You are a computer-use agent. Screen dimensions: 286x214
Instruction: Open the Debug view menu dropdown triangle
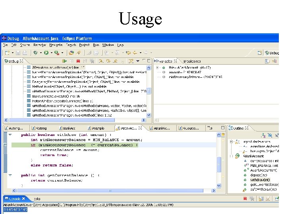pos(138,61)
